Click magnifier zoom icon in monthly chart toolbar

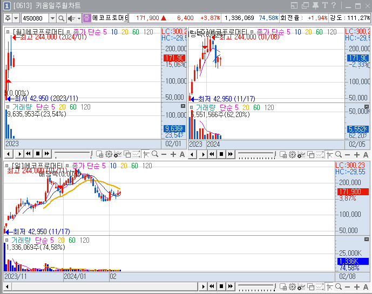point(155,154)
